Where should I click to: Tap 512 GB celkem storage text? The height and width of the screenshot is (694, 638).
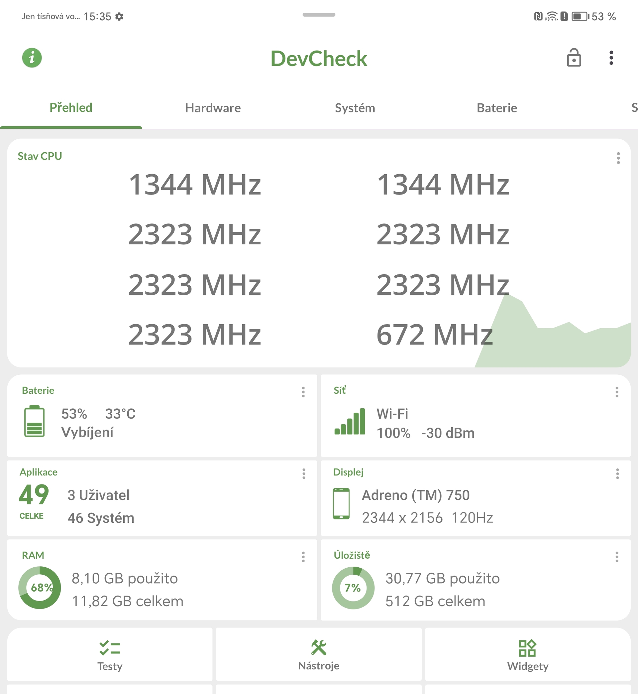pyautogui.click(x=435, y=602)
